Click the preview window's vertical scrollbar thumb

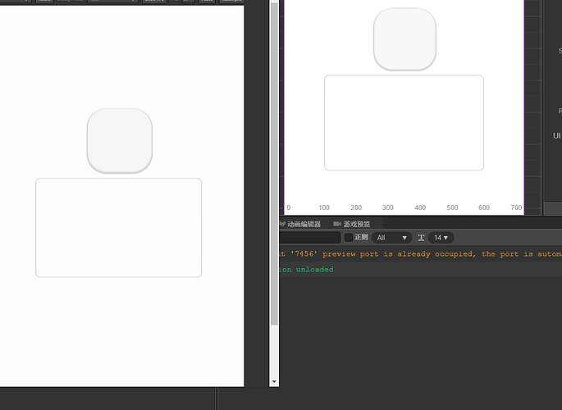point(274,164)
